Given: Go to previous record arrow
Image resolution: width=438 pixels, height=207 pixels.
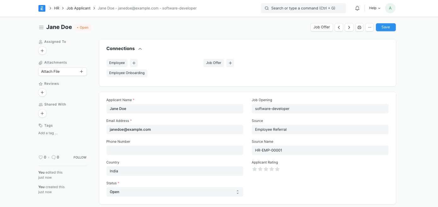Looking at the screenshot, I should click(339, 27).
